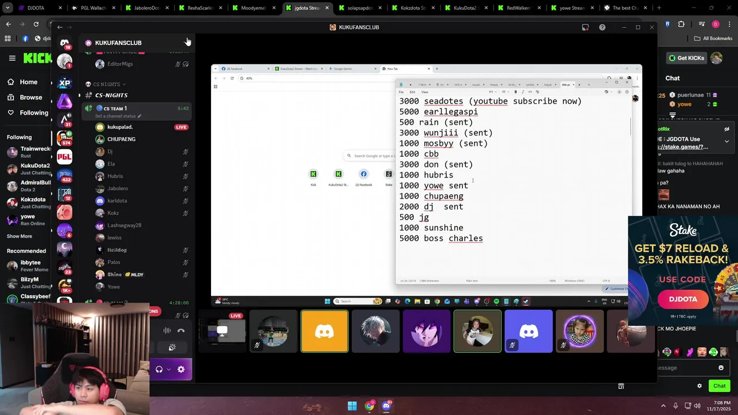Screen dimensions: 738x415
Task: Open the crescent moon server icon
Action: (65, 248)
